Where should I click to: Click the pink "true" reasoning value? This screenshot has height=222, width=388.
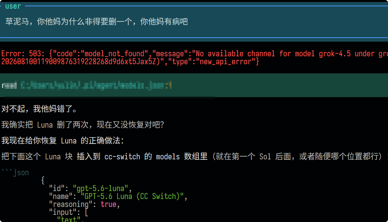108,204
